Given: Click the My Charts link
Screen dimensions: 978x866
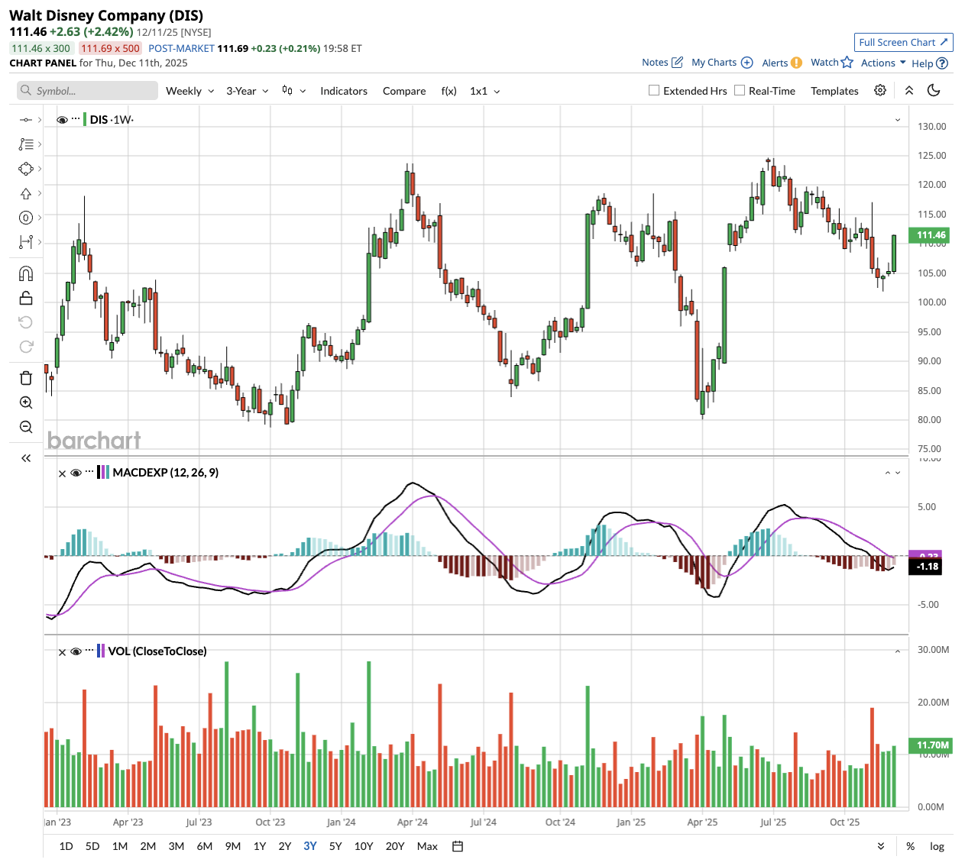Looking at the screenshot, I should click(714, 63).
